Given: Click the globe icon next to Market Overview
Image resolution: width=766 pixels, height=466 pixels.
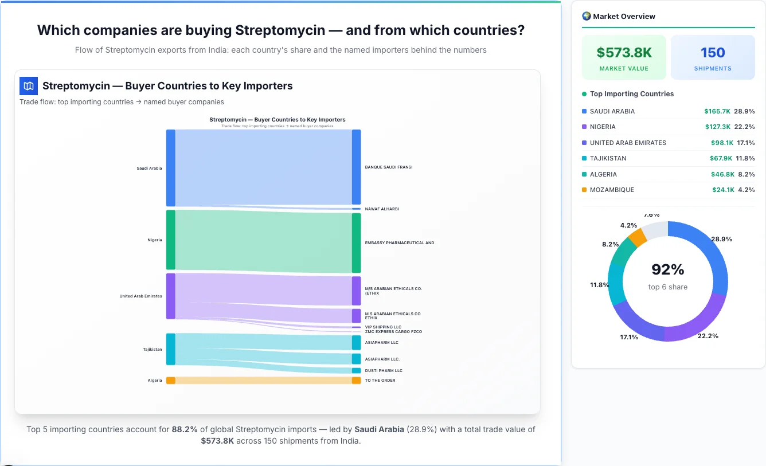Looking at the screenshot, I should [x=586, y=16].
